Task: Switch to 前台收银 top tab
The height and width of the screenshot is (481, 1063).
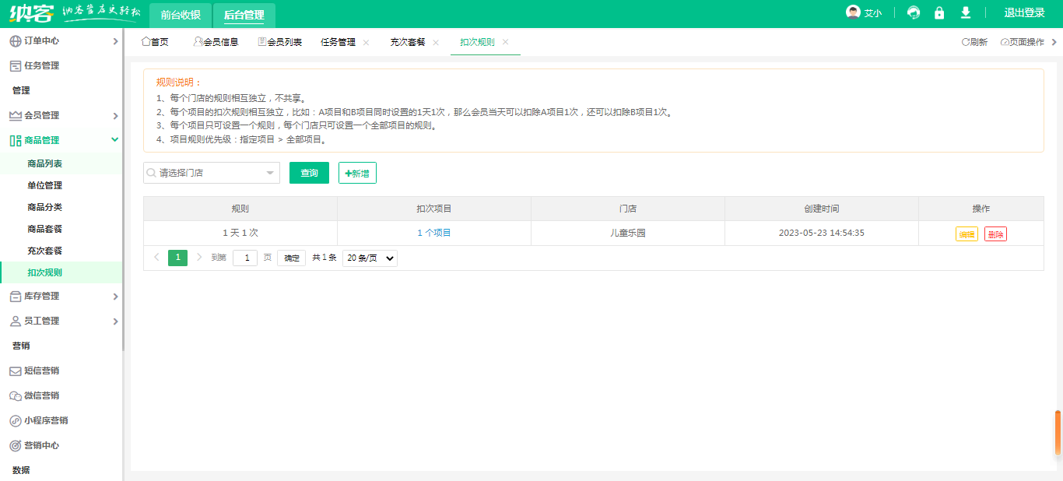Action: [x=181, y=15]
